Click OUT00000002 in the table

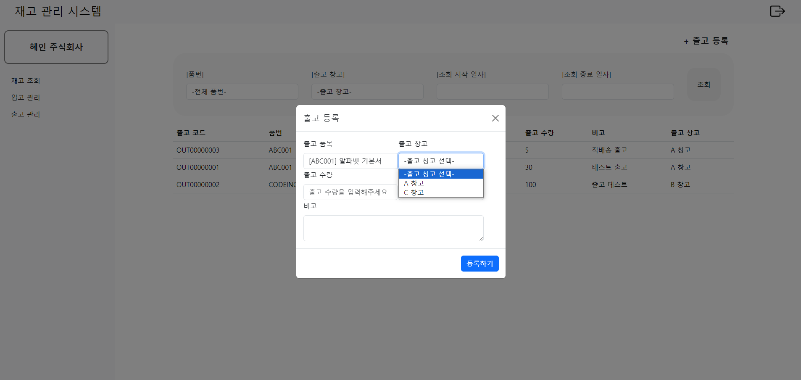198,185
